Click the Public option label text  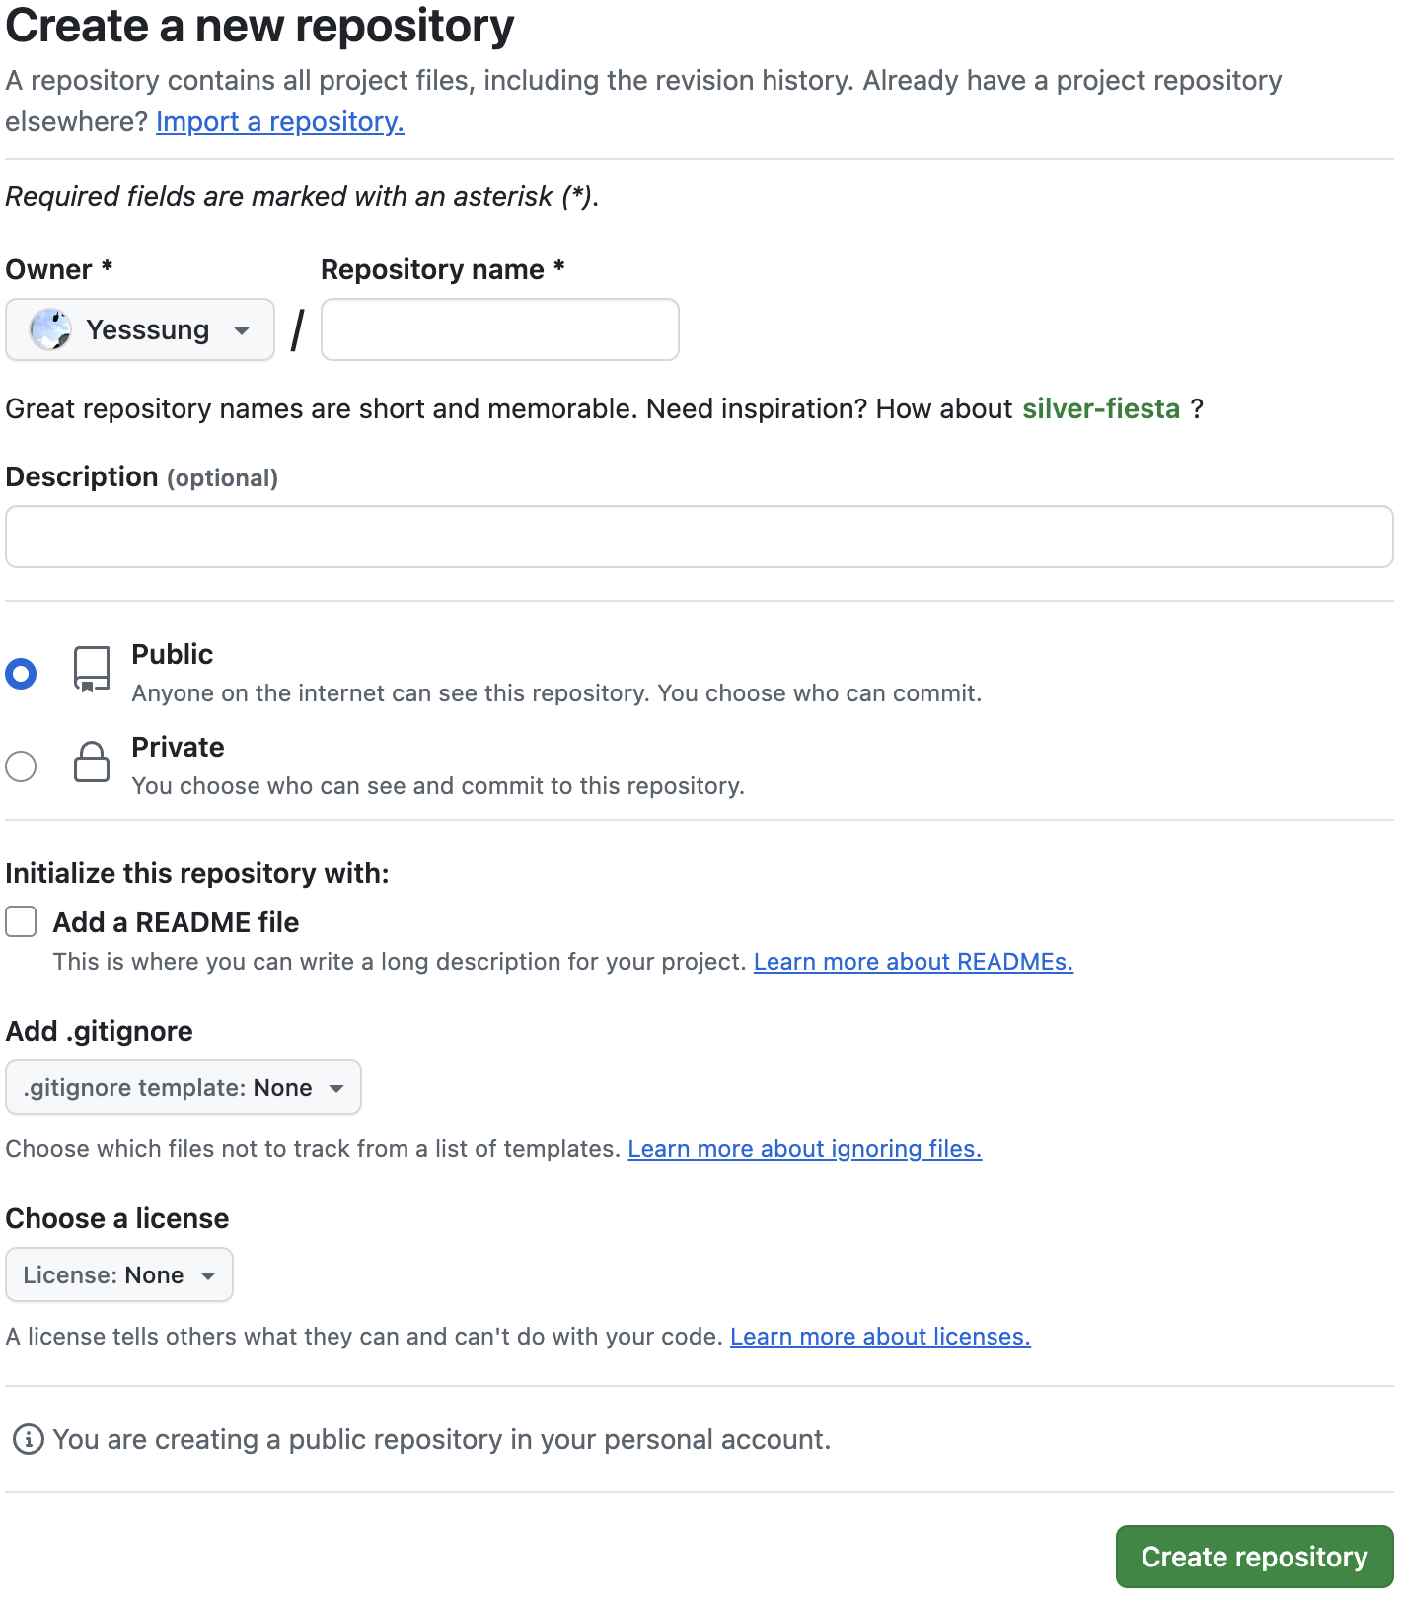(173, 655)
